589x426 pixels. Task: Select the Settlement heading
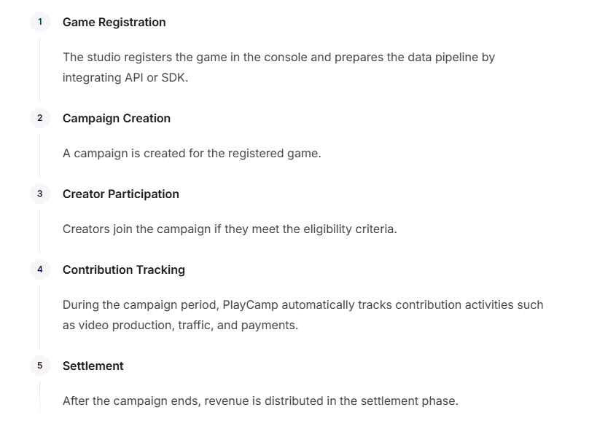[93, 366]
